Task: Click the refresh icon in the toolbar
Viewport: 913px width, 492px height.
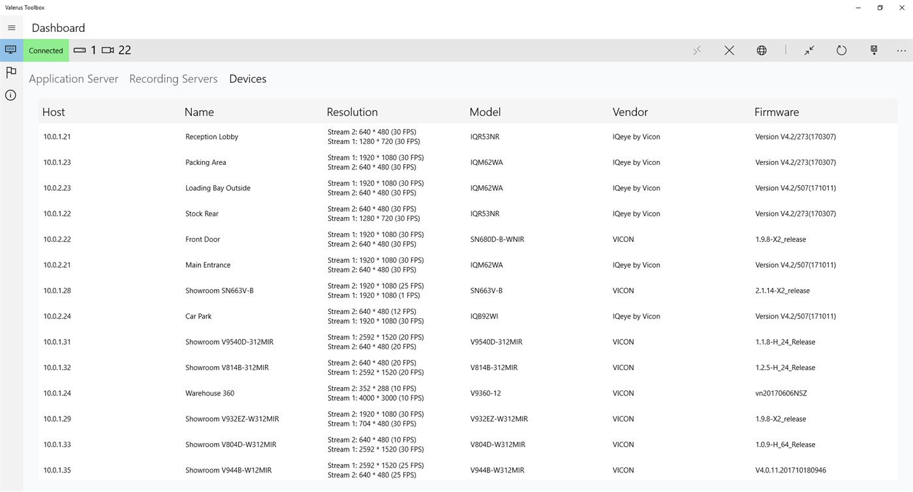Action: (x=841, y=50)
